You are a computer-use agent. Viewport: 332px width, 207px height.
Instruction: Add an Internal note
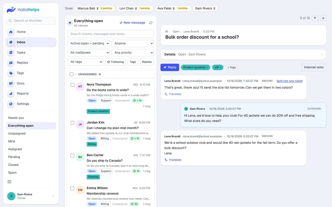click(314, 67)
